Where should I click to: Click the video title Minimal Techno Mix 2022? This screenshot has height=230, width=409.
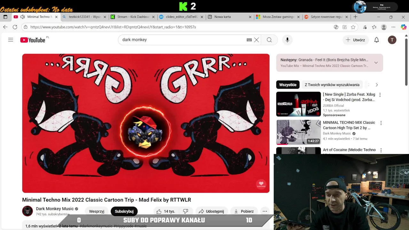[x=106, y=200]
